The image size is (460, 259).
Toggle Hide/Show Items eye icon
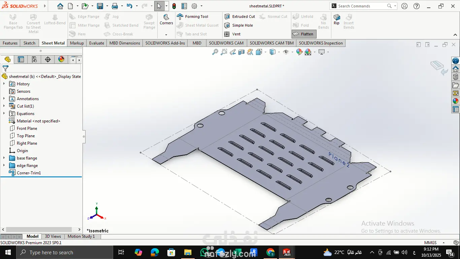[x=286, y=52]
